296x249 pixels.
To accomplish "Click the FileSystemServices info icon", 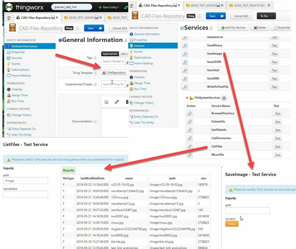I will click(224, 98).
